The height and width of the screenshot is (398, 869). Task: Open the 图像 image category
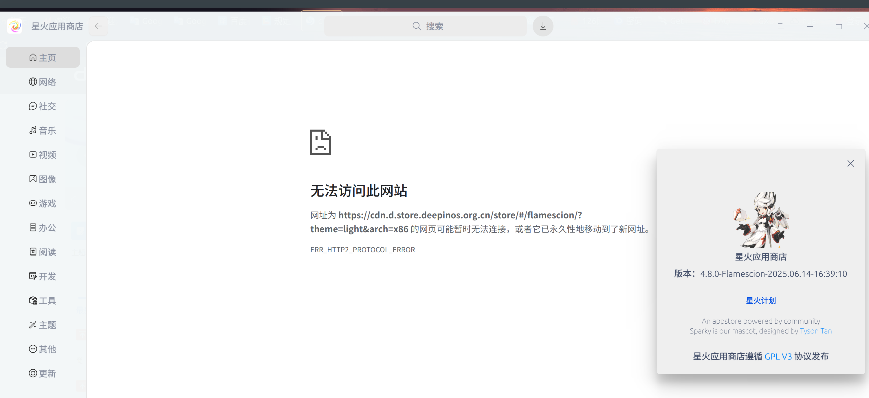[43, 179]
